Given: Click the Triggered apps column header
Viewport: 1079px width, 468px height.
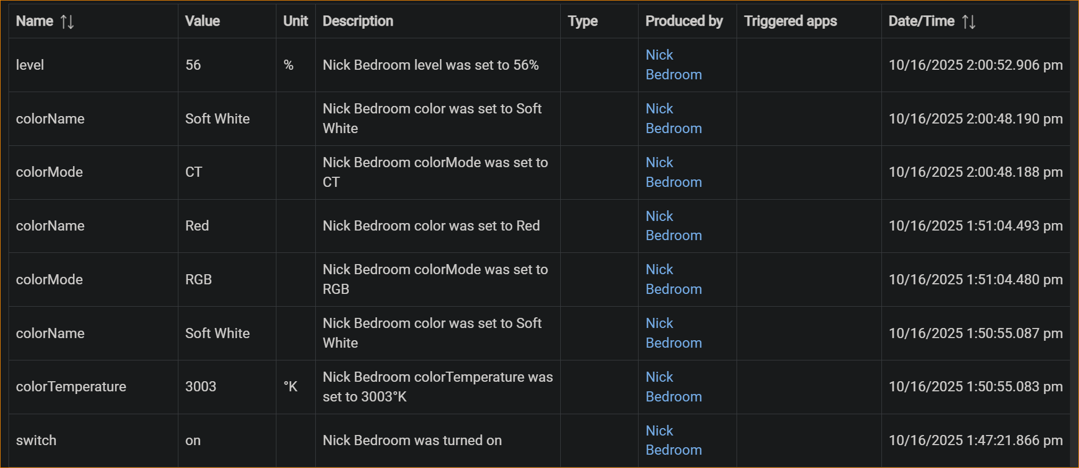Looking at the screenshot, I should 790,21.
